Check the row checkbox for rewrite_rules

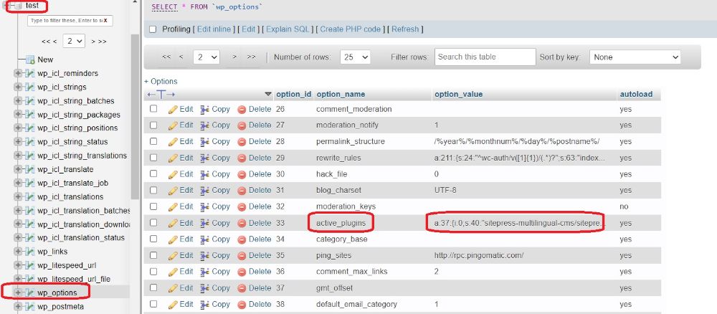153,157
